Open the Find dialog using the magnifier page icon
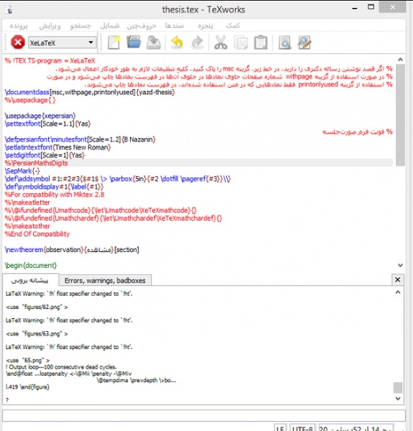 (284, 42)
